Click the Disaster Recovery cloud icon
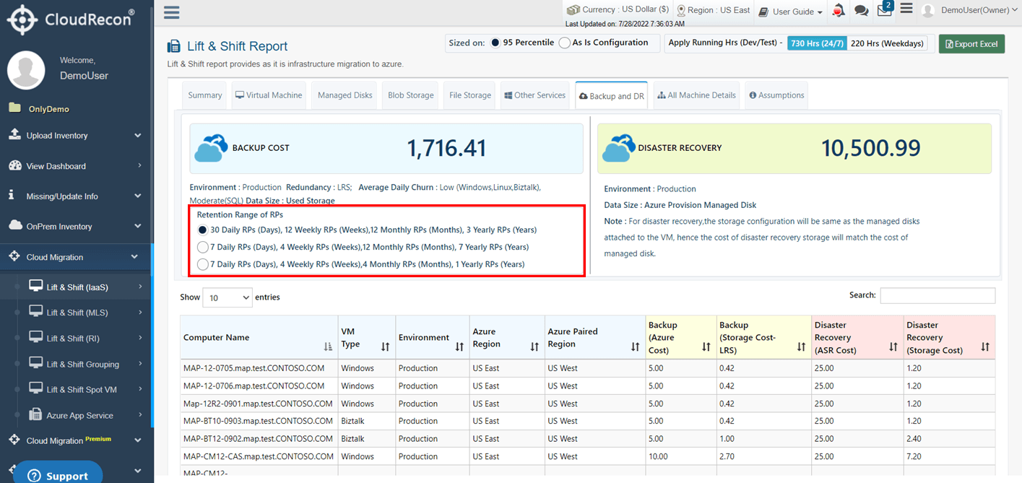 [x=618, y=148]
